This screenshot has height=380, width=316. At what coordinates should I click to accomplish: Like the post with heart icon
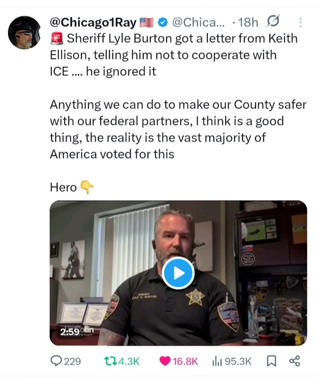(x=165, y=361)
